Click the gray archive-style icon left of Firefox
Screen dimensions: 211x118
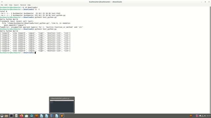coord(16,116)
